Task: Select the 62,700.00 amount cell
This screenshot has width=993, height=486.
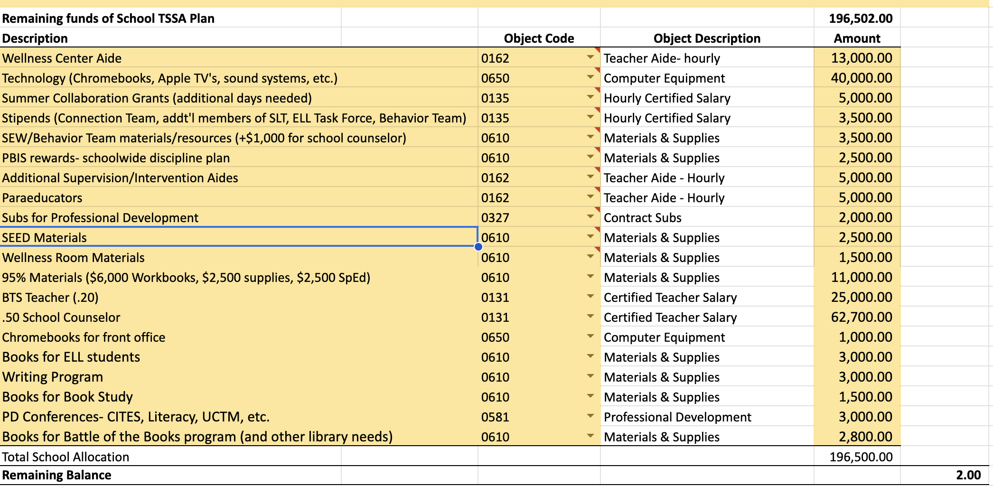Action: tap(857, 317)
